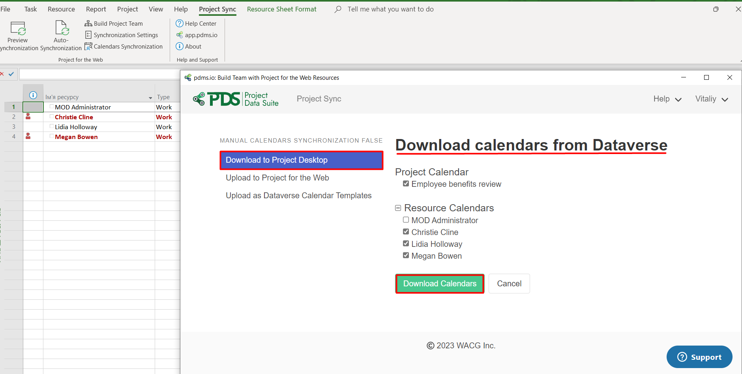The width and height of the screenshot is (742, 374).
Task: Open the Vitaliy account menu
Action: coord(712,99)
